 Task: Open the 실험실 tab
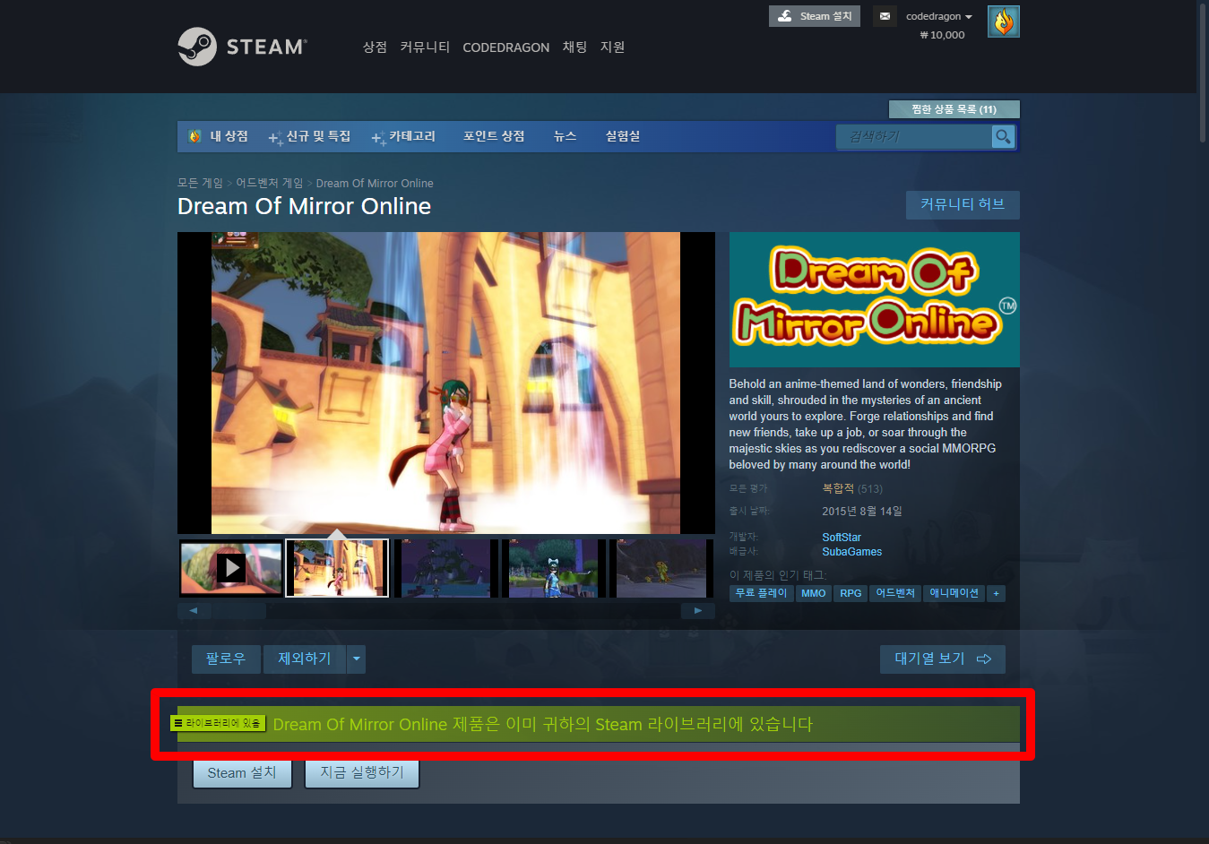pyautogui.click(x=623, y=136)
